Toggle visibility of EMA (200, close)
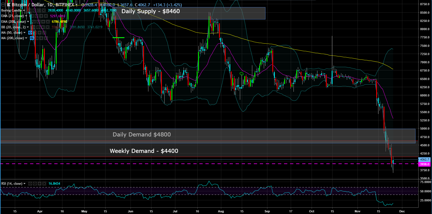The width and height of the screenshot is (432, 214). 34,22
